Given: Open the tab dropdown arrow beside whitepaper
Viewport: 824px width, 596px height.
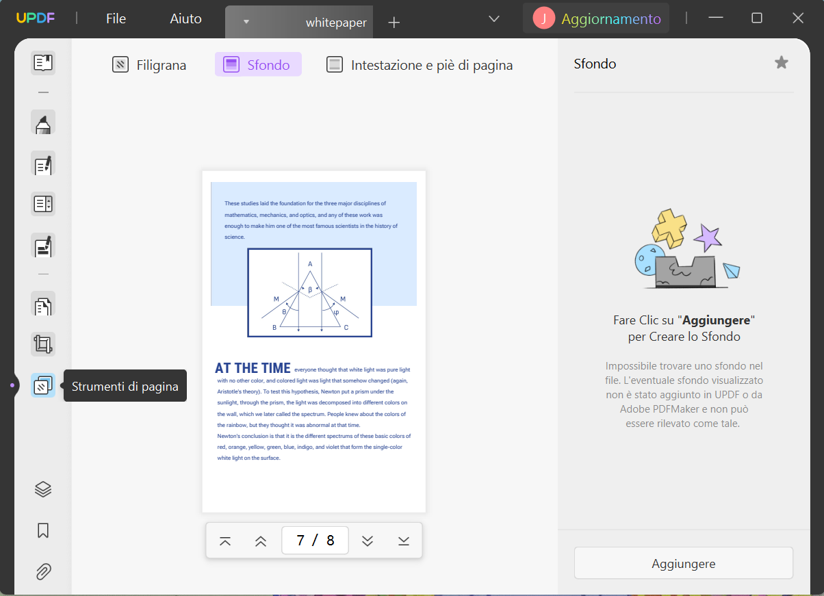Looking at the screenshot, I should [x=246, y=23].
